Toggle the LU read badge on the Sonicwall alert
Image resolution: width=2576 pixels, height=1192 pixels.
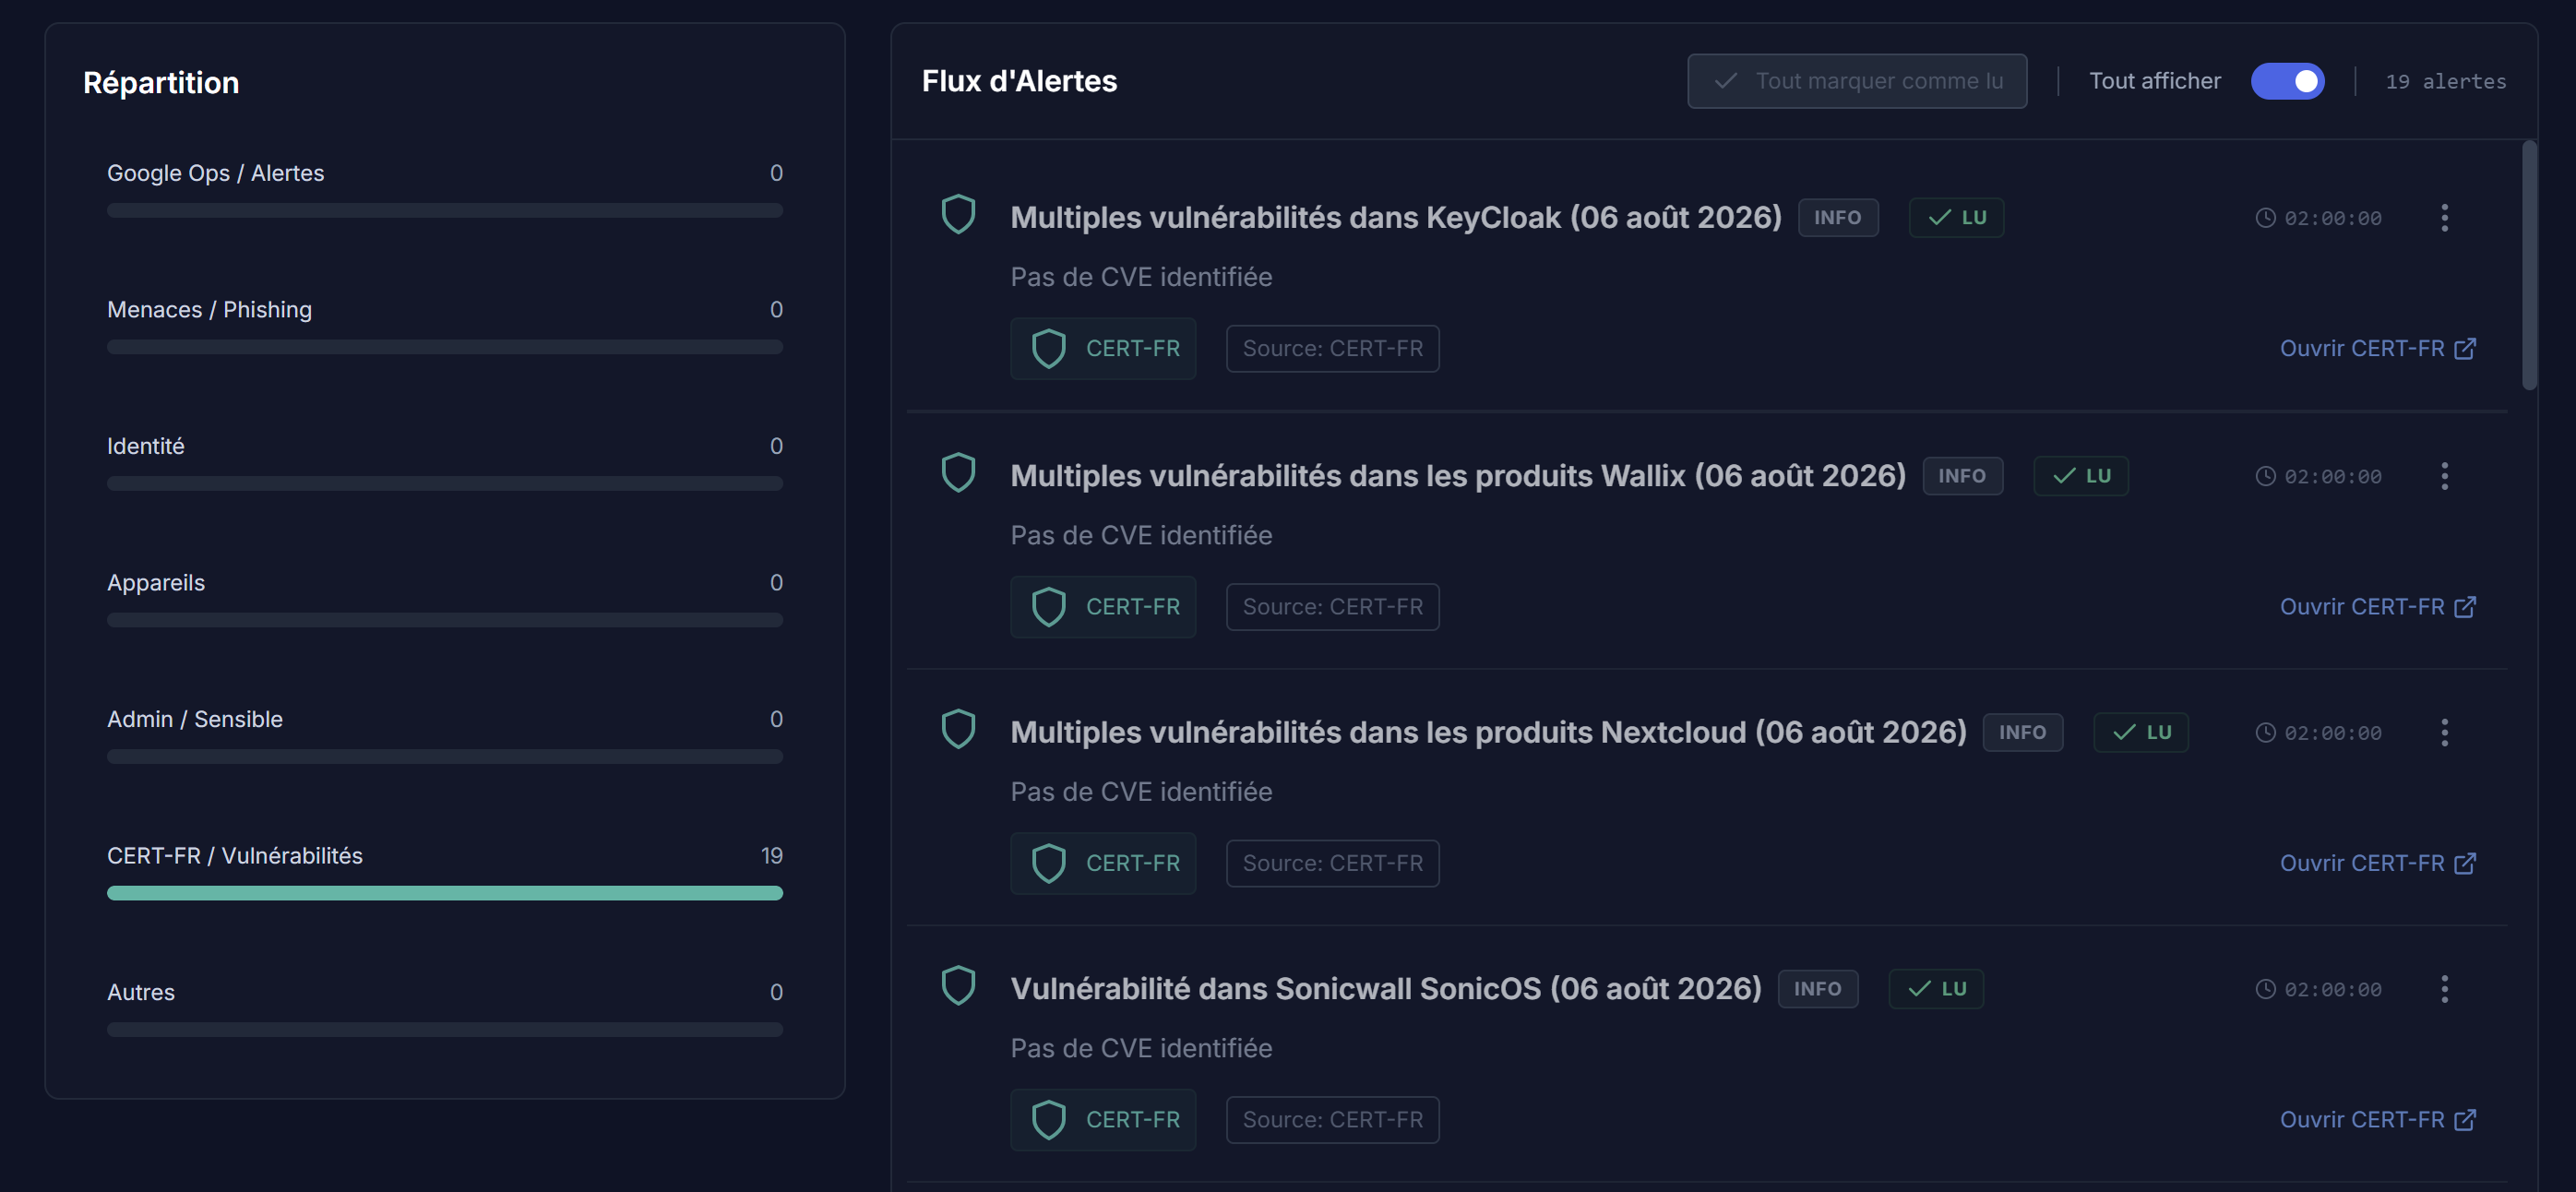coord(1935,989)
